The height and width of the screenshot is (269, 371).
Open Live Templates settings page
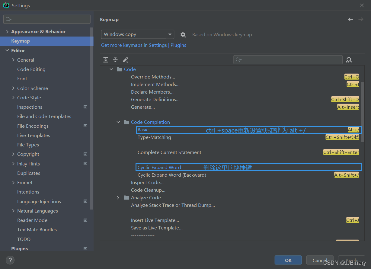[34, 135]
